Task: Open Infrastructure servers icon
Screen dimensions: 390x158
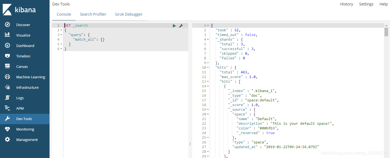Action: click(7, 87)
